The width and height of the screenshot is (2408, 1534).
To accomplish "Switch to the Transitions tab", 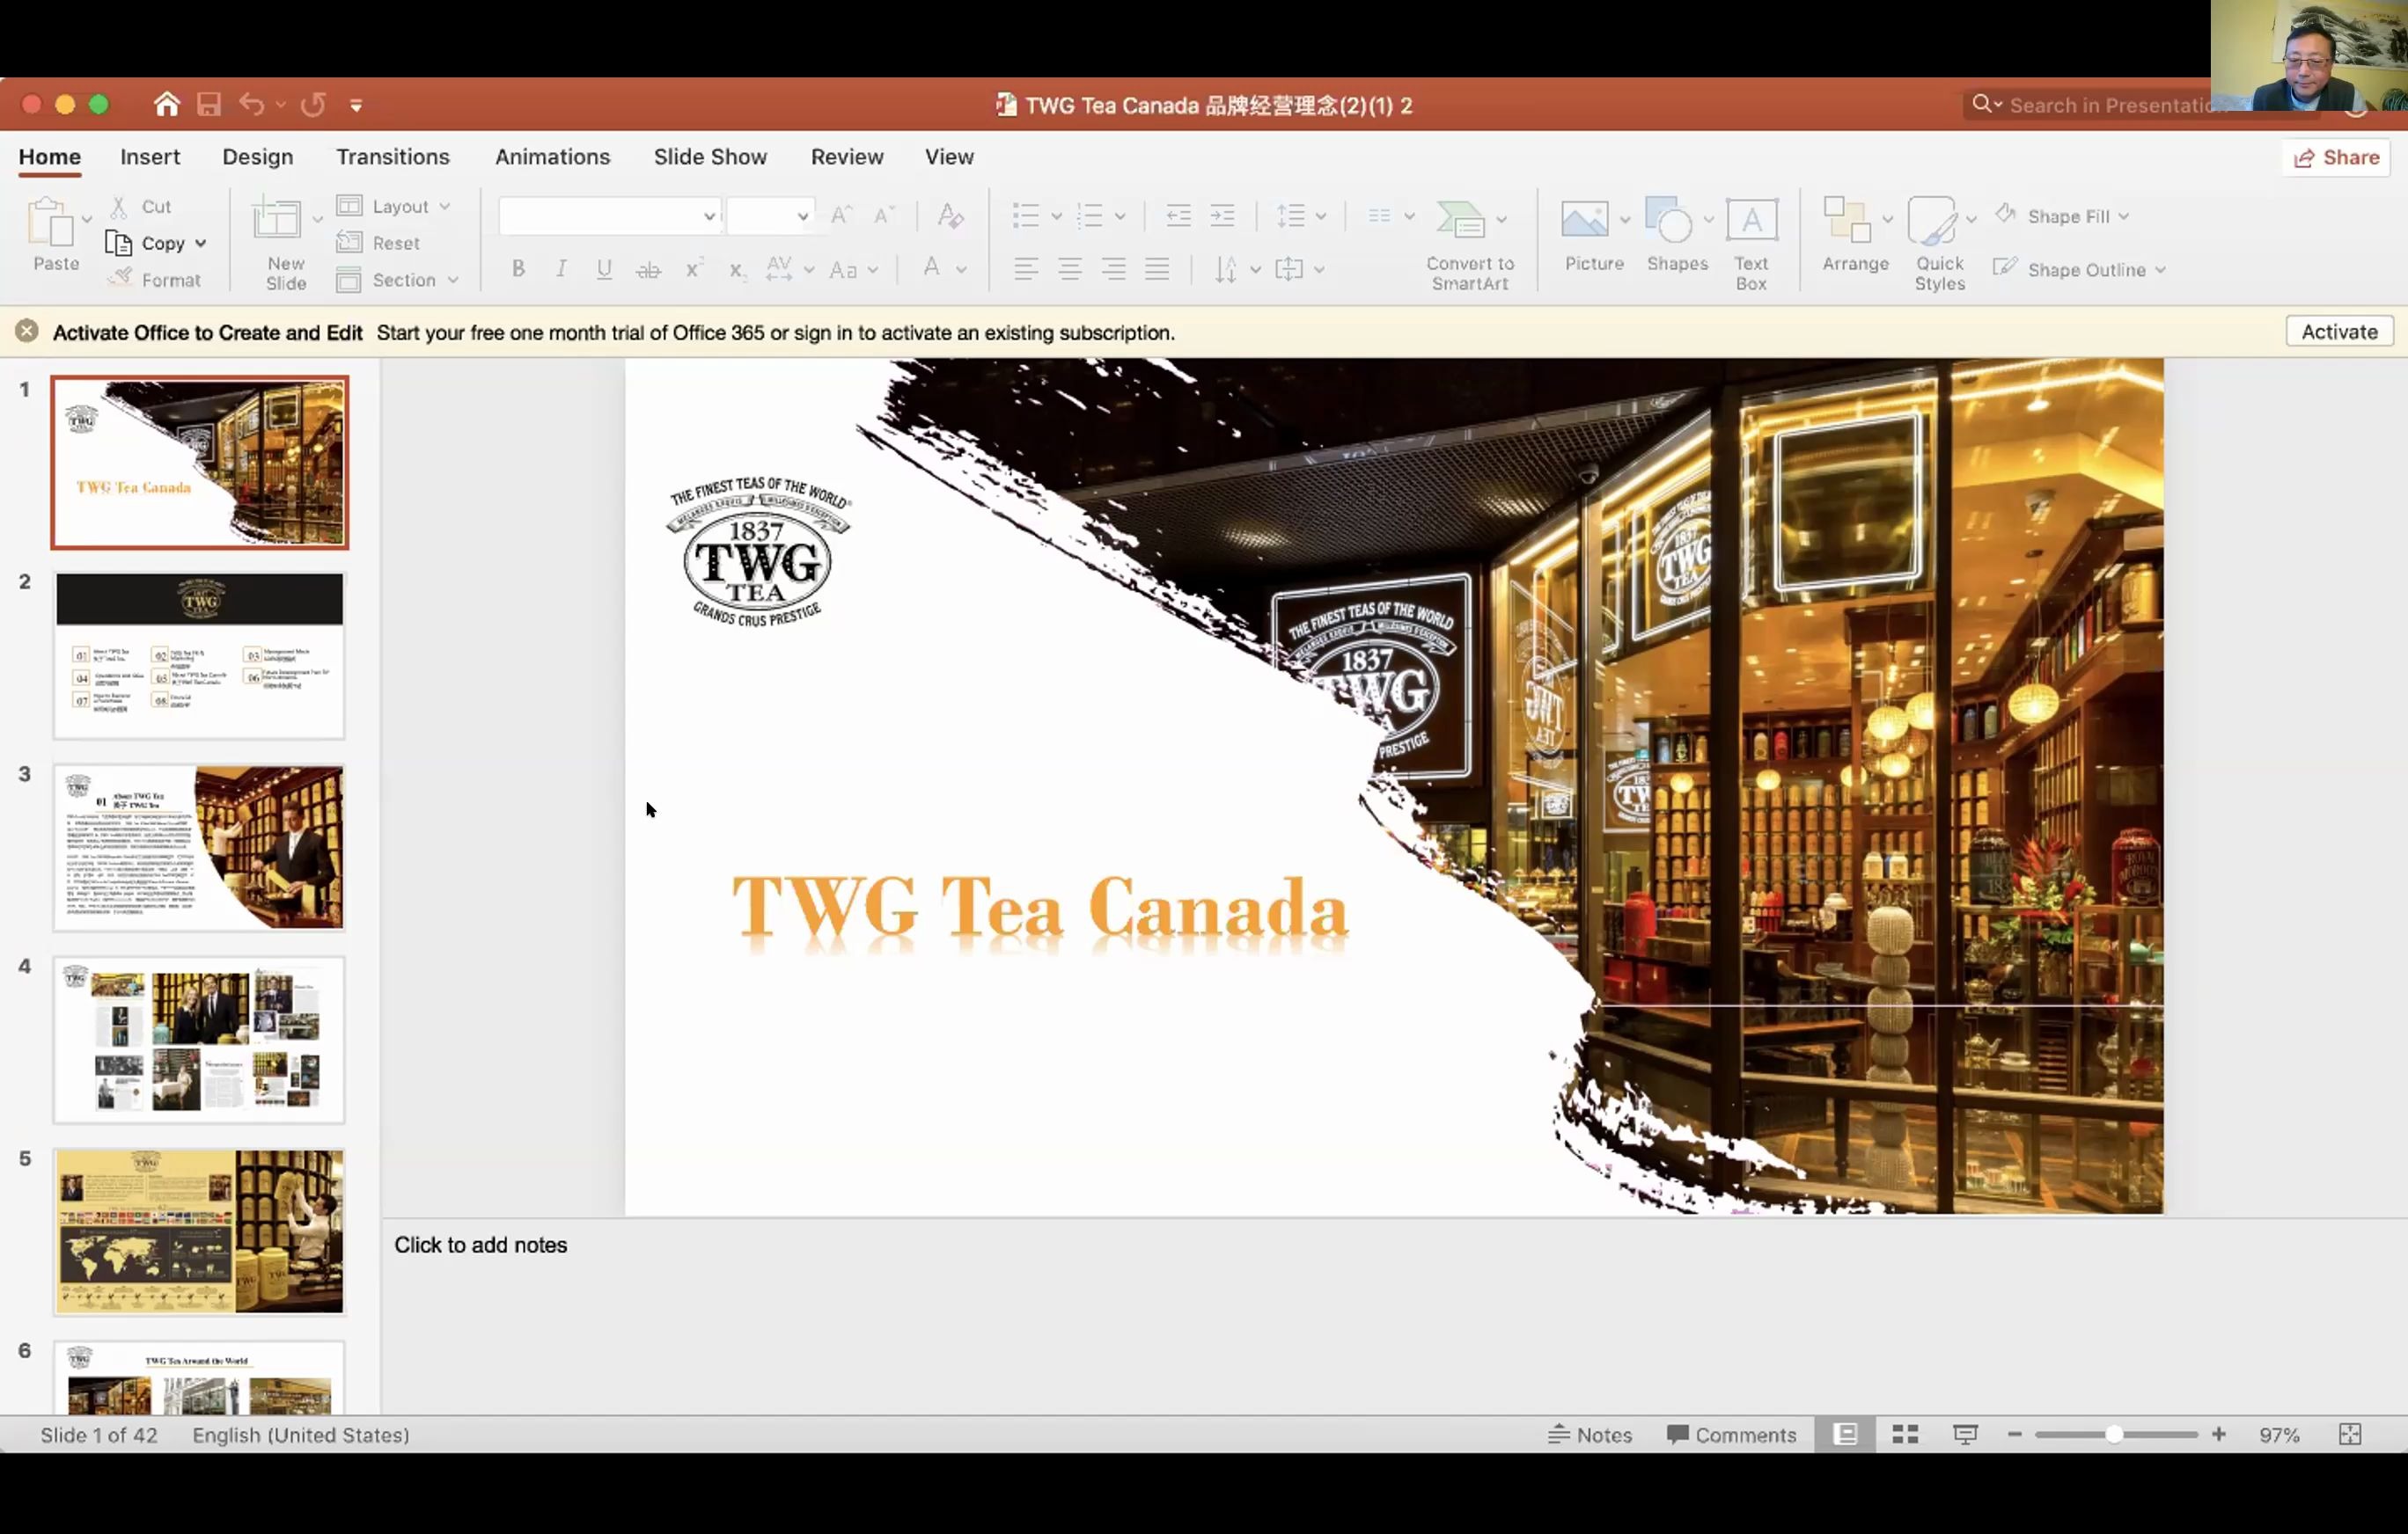I will 393,157.
